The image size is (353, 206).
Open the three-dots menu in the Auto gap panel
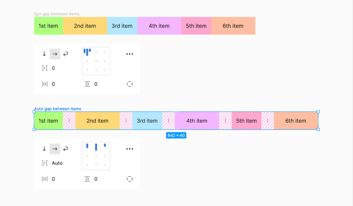(130, 149)
